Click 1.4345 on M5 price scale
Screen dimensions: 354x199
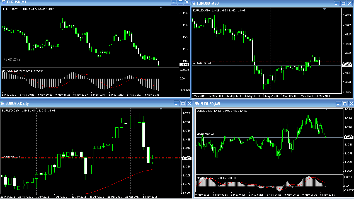coord(349,171)
